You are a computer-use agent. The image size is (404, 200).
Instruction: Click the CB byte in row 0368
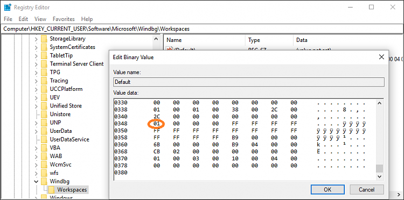click(157, 152)
